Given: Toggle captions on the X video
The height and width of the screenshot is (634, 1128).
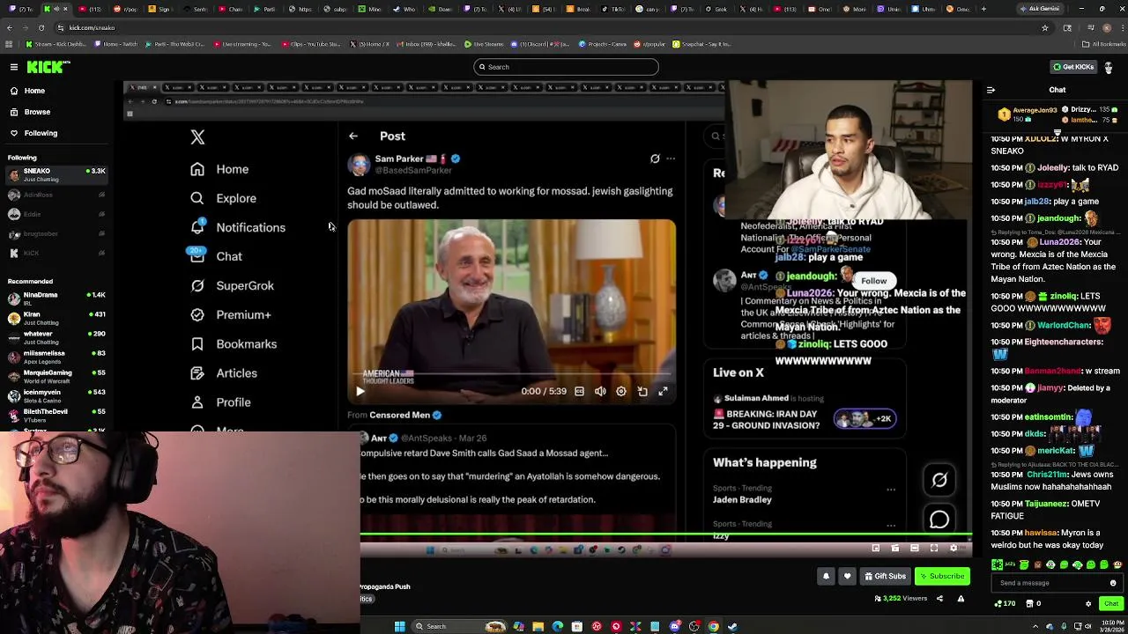Looking at the screenshot, I should point(579,391).
